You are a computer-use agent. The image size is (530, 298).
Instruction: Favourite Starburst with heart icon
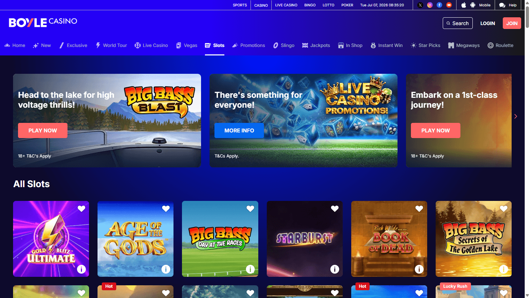[x=335, y=209]
